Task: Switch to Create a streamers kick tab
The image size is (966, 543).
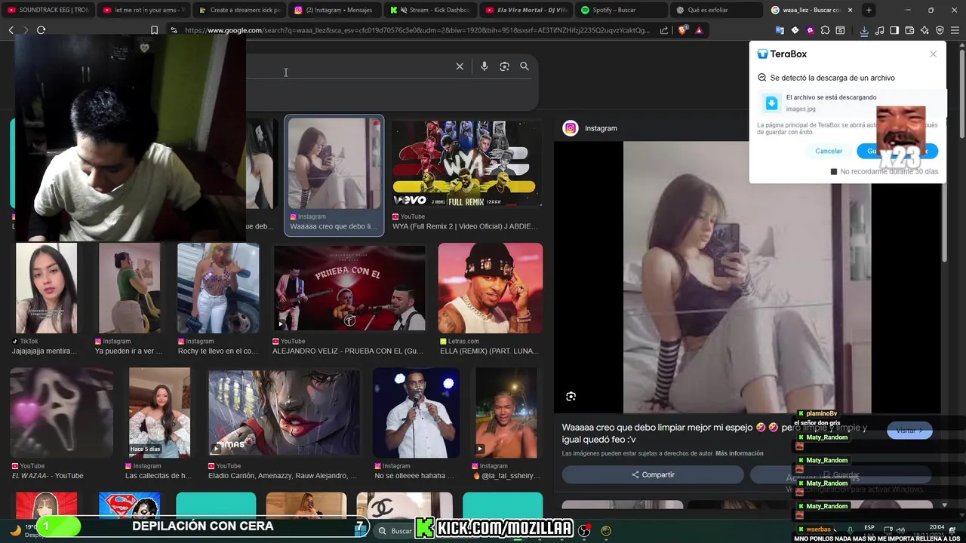Action: tap(239, 10)
